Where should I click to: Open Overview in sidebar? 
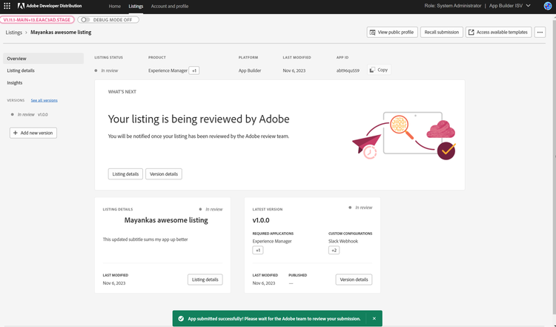point(43,59)
